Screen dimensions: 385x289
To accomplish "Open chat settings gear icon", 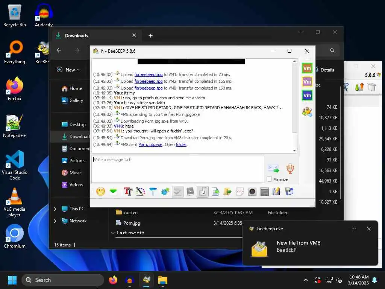I will point(165,192).
